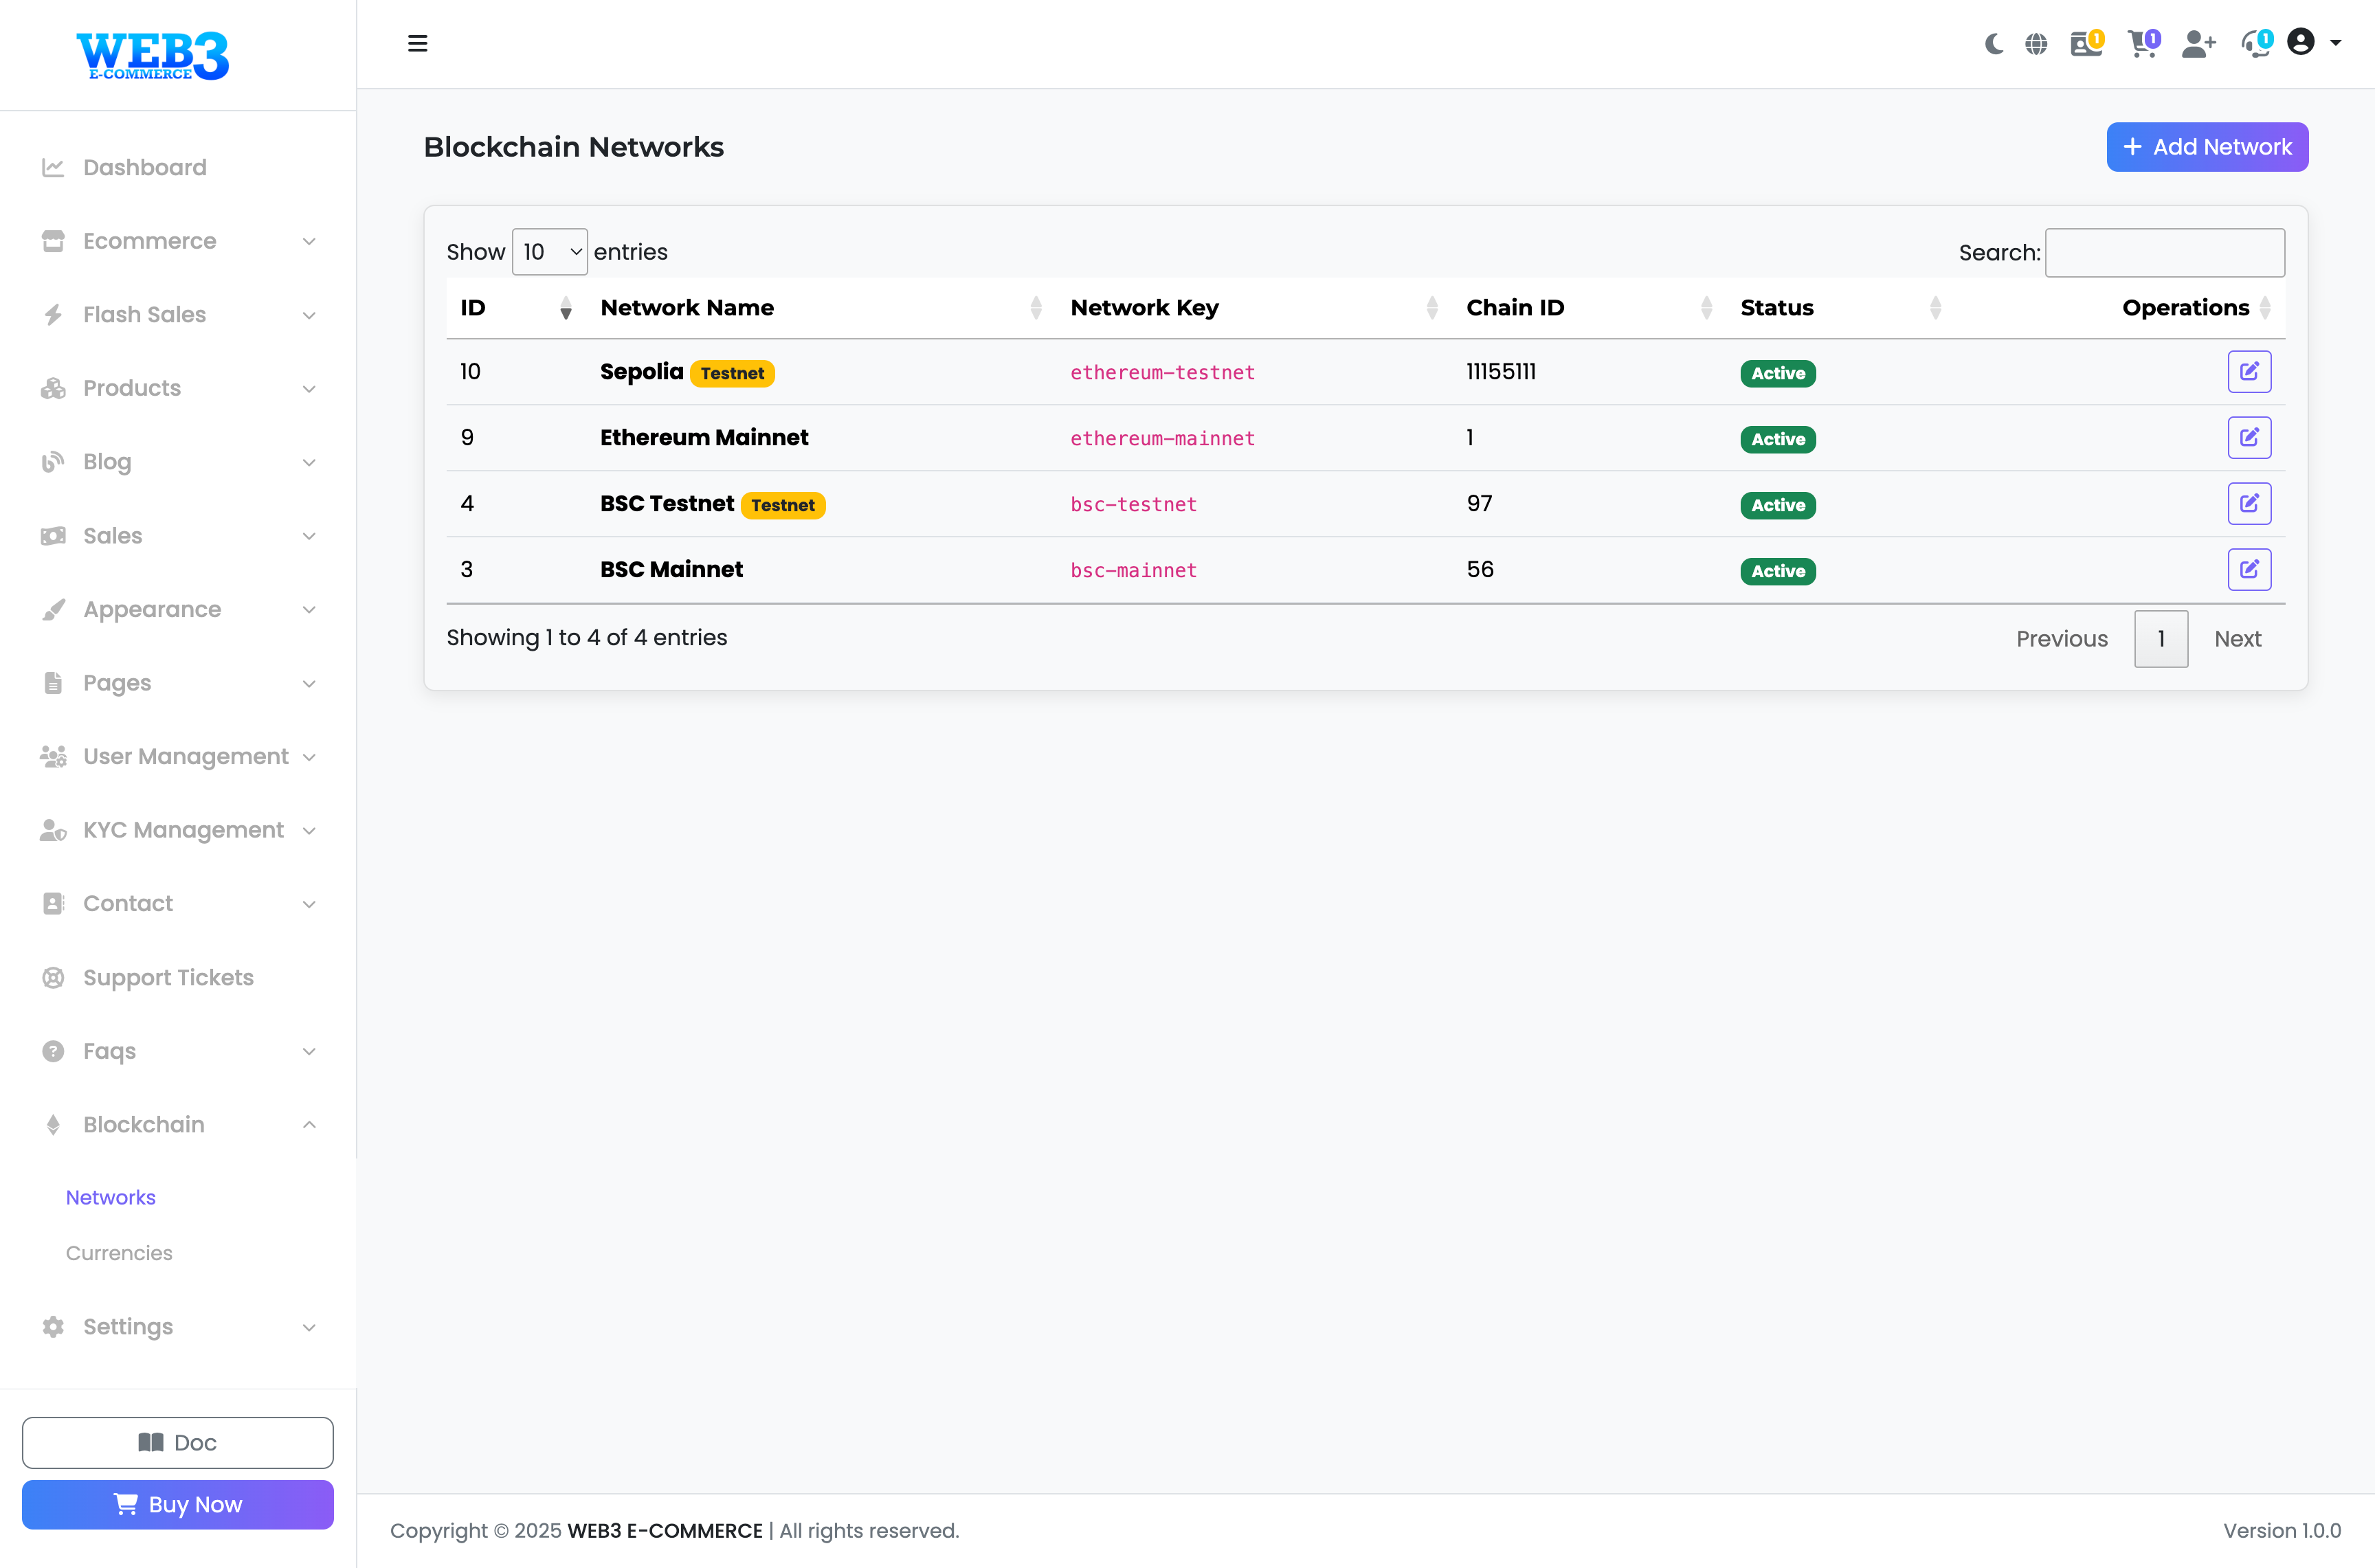Click the Buy Now button
Screen dimensions: 2375x1568
pyautogui.click(x=178, y=1504)
